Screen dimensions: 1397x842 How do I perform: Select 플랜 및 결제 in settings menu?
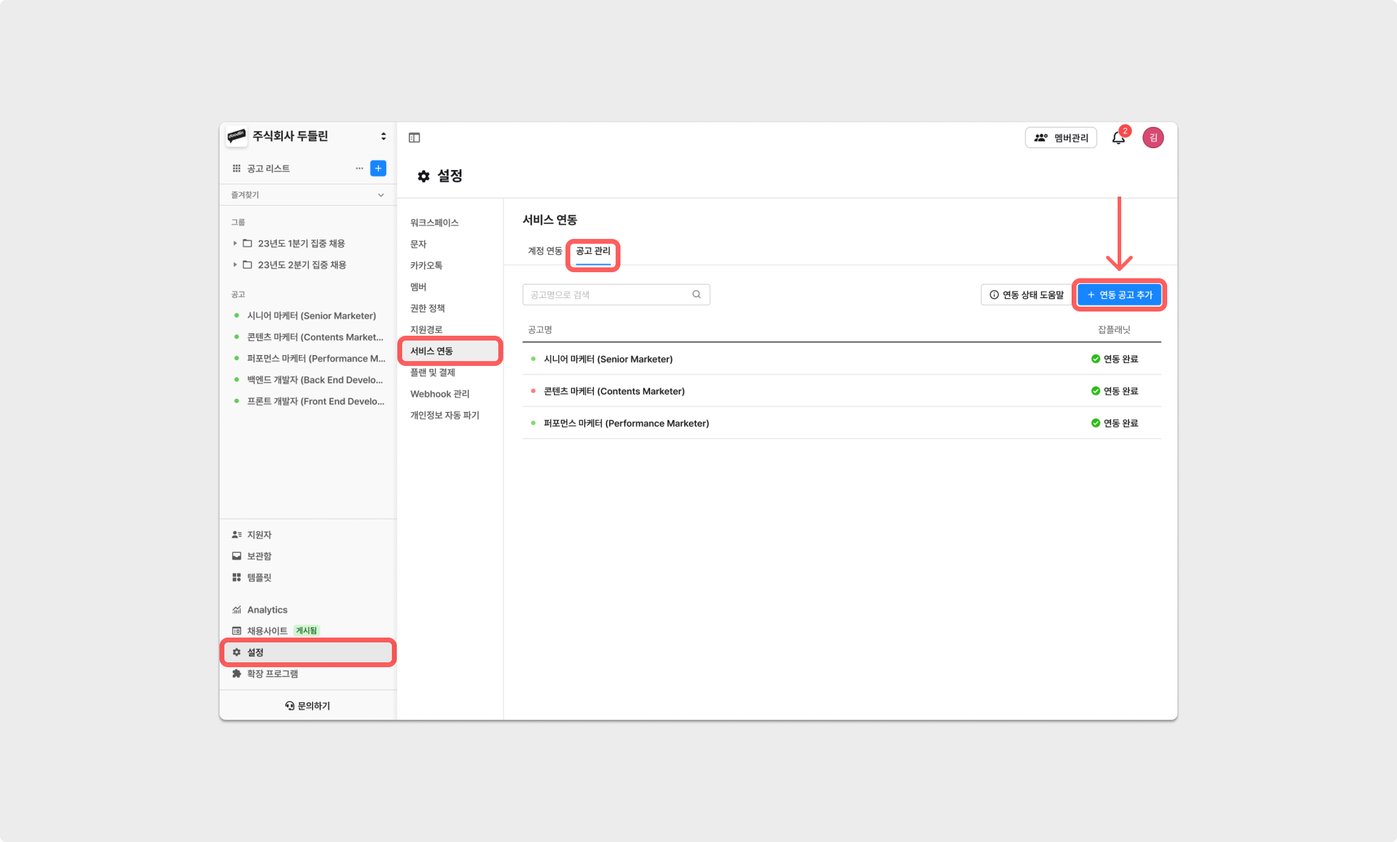pos(432,373)
